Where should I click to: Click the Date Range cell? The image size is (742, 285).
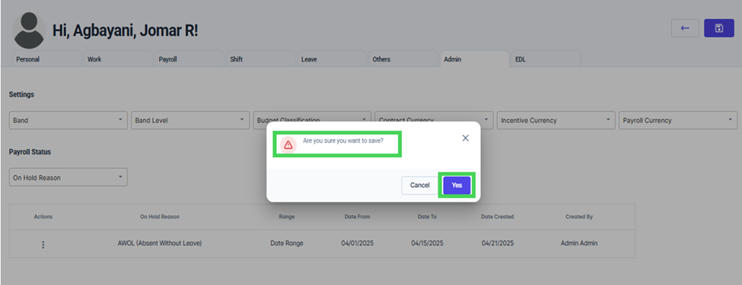click(x=287, y=243)
